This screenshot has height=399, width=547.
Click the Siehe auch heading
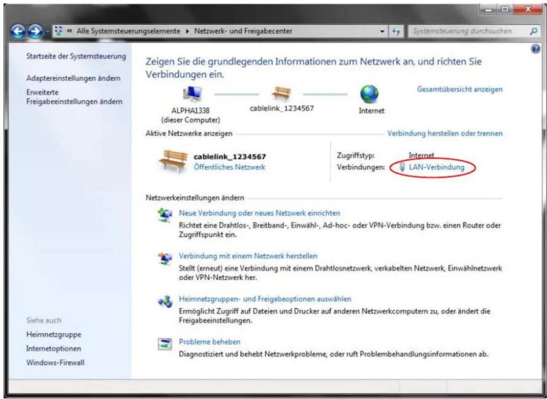(x=43, y=320)
